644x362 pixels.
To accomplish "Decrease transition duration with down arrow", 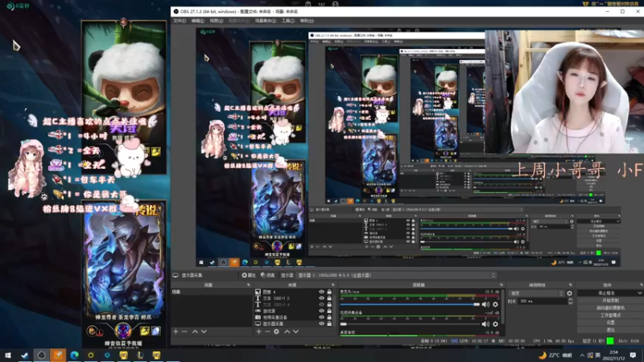I will 571,303.
